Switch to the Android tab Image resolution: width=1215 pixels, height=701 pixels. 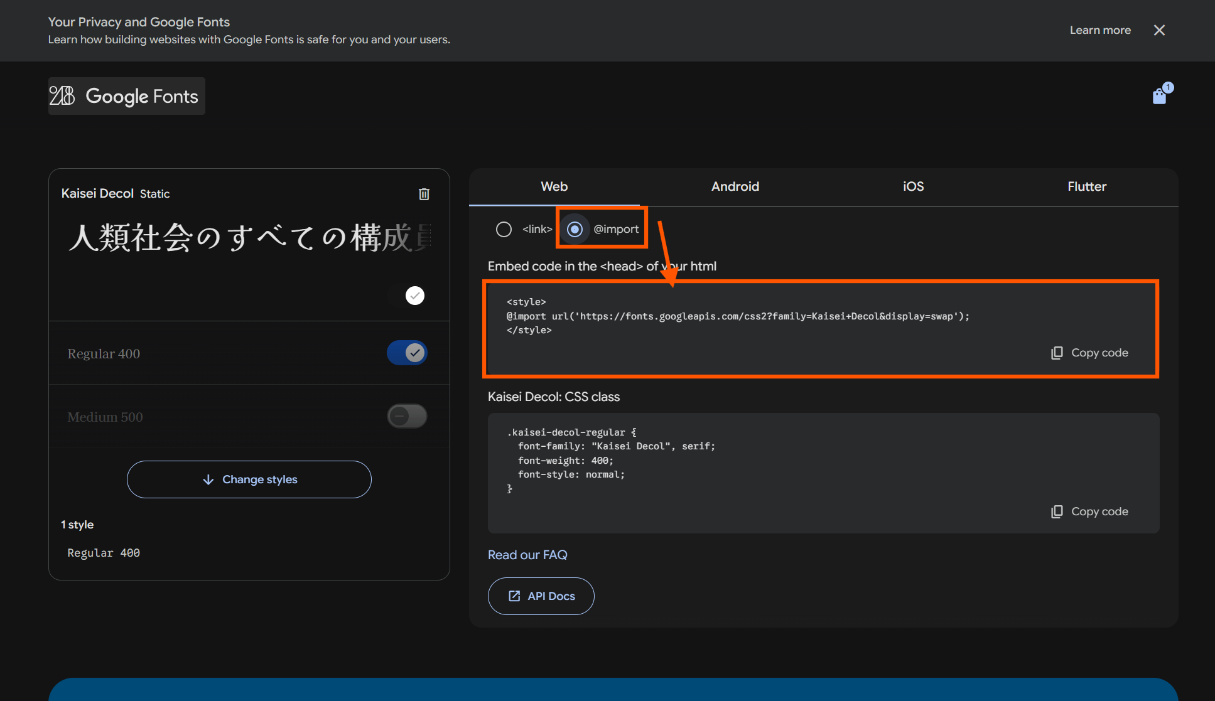(x=735, y=186)
